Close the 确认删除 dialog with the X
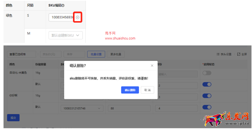This screenshot has height=129, width=252. pos(152,65)
